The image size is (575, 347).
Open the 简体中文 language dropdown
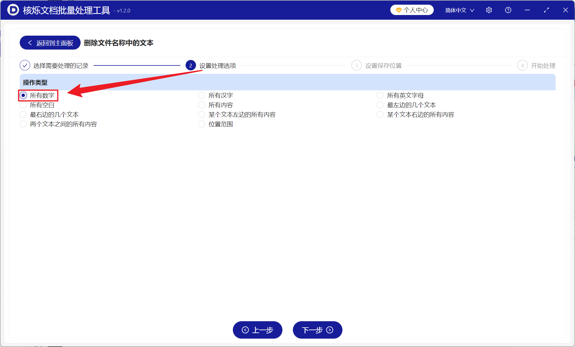[459, 10]
